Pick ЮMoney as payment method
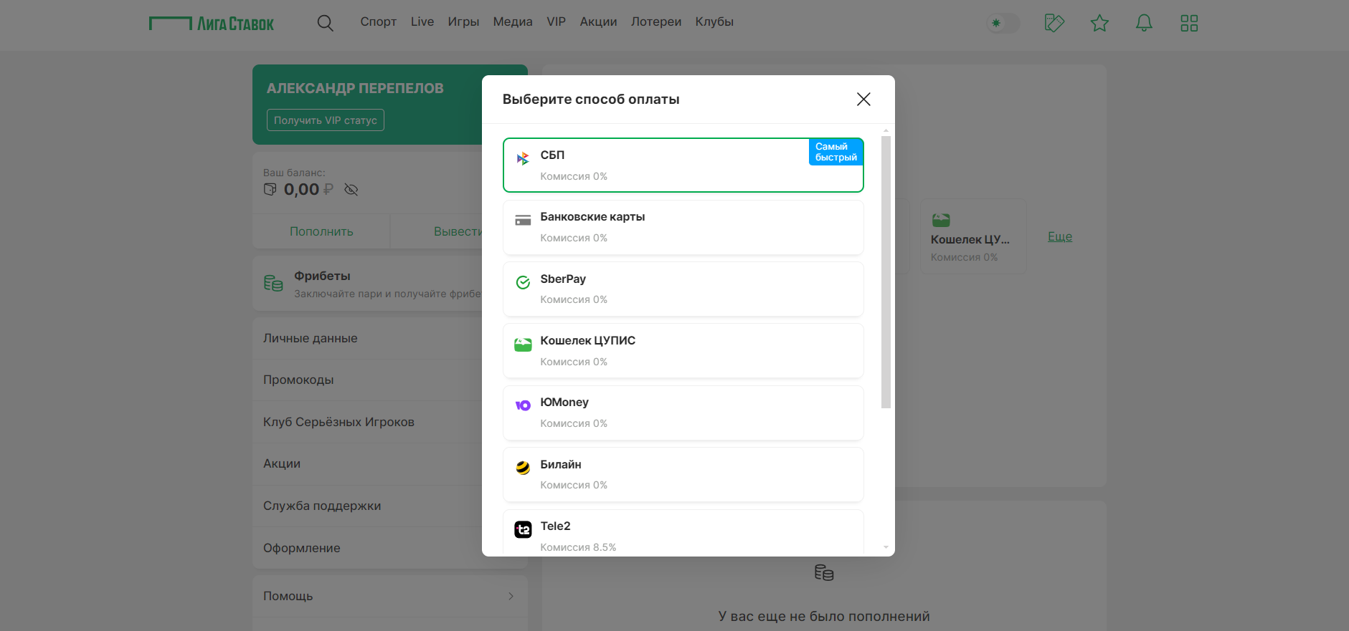This screenshot has height=631, width=1349. pyautogui.click(x=683, y=413)
